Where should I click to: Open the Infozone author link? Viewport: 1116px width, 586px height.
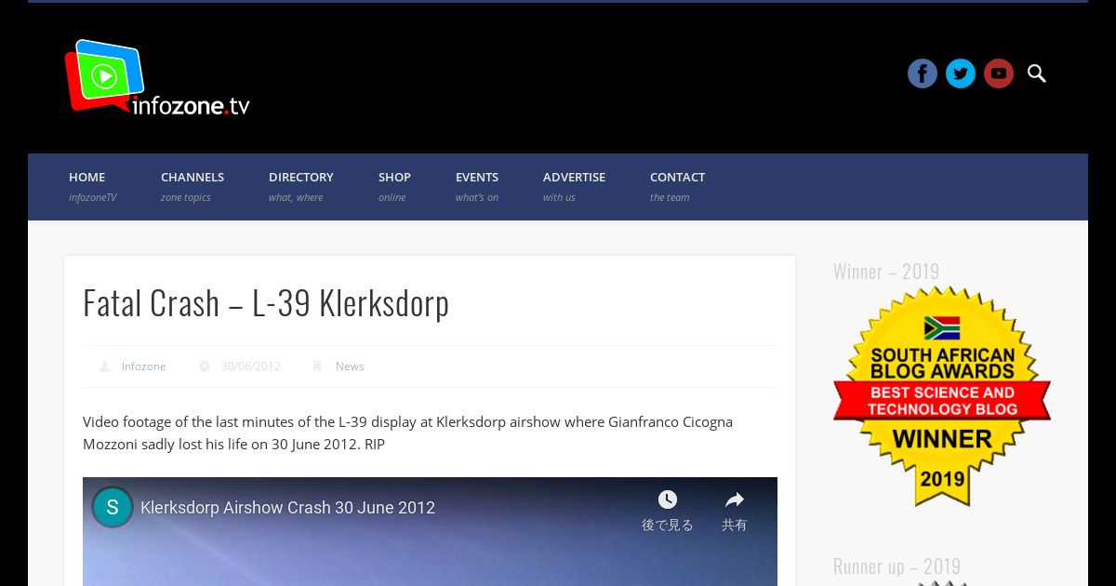point(143,366)
